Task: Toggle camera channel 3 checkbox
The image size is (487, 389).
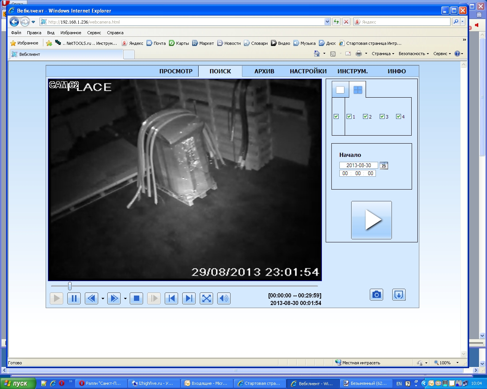Action: pyautogui.click(x=382, y=117)
